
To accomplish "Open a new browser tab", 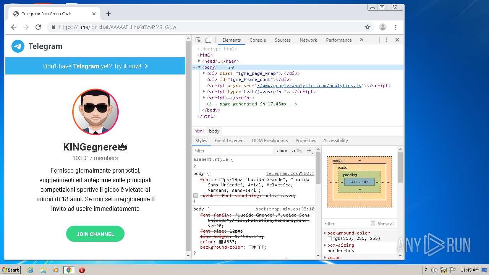I will click(x=108, y=14).
